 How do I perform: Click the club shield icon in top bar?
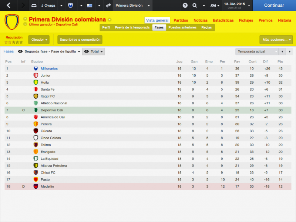point(70,6)
